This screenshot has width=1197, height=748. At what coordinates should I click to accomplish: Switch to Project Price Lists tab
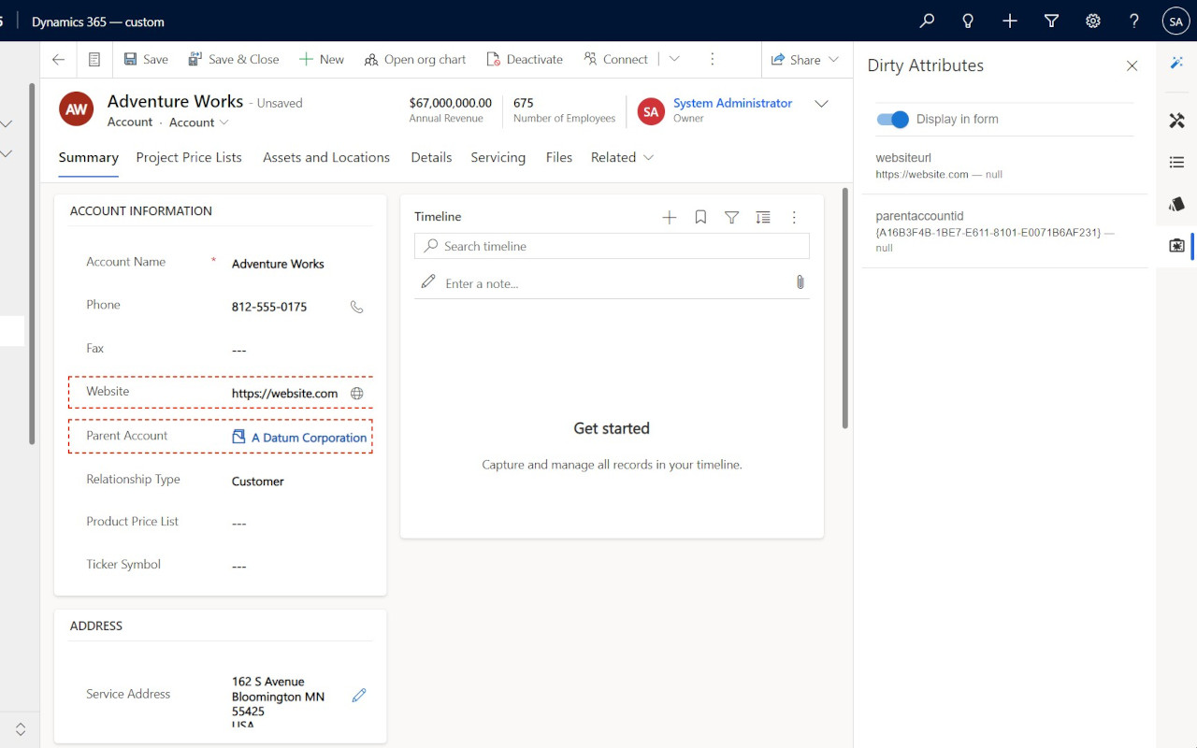click(189, 157)
